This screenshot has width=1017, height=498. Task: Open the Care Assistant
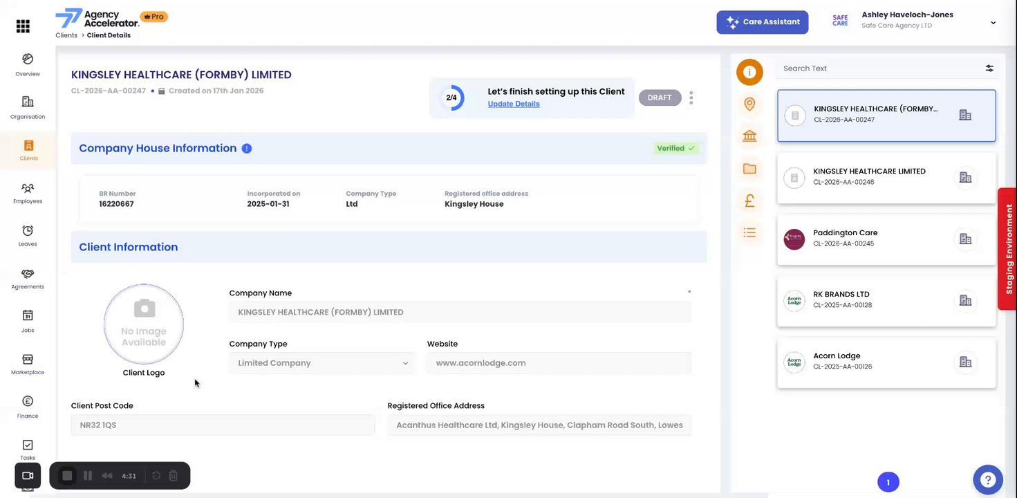coord(762,22)
